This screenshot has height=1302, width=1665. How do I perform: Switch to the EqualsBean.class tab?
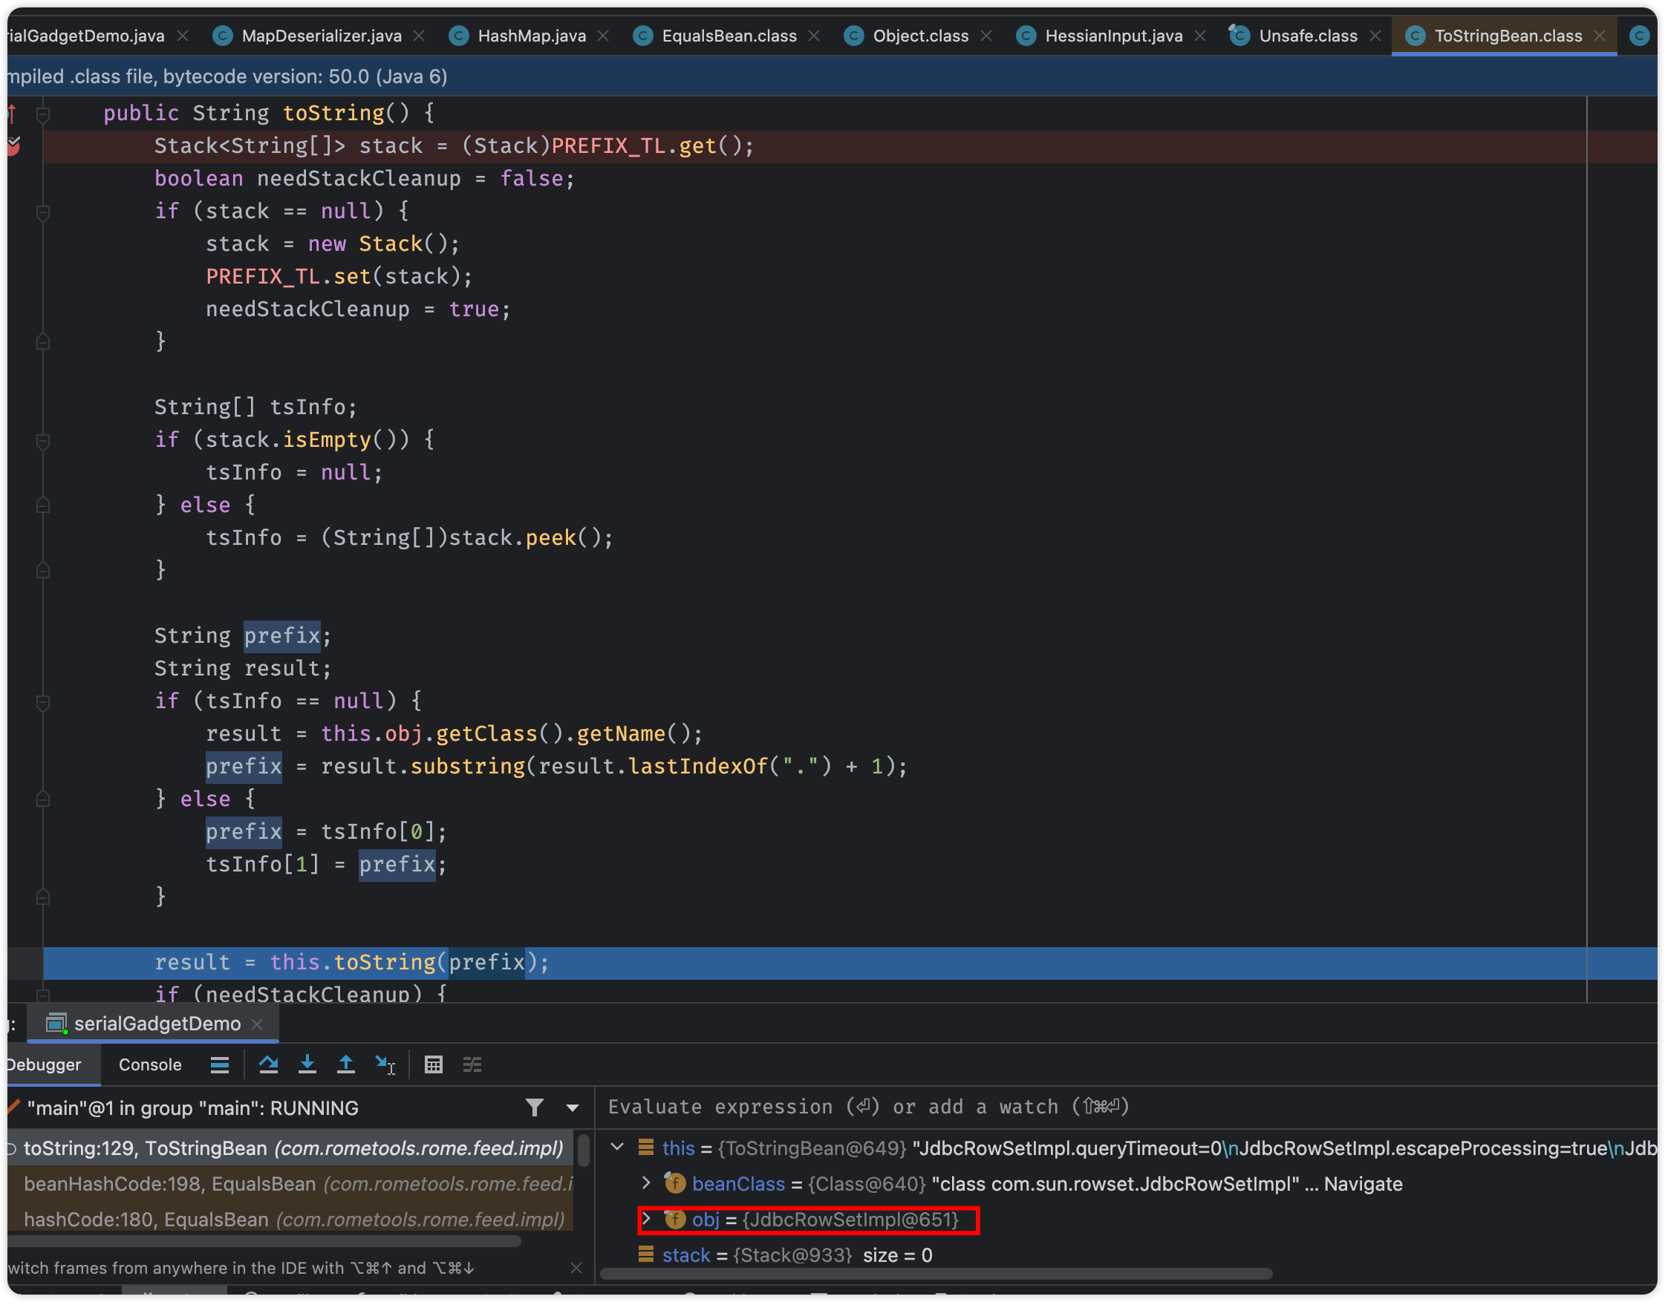(x=729, y=36)
